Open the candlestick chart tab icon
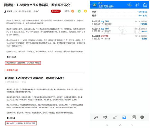 coord(105,117)
